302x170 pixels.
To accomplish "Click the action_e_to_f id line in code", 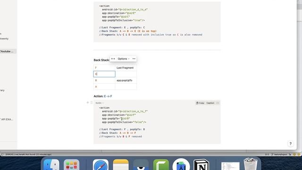I will [125, 111].
